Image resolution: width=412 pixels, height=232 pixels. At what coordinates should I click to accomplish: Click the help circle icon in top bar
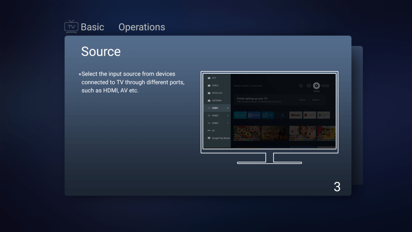301,86
